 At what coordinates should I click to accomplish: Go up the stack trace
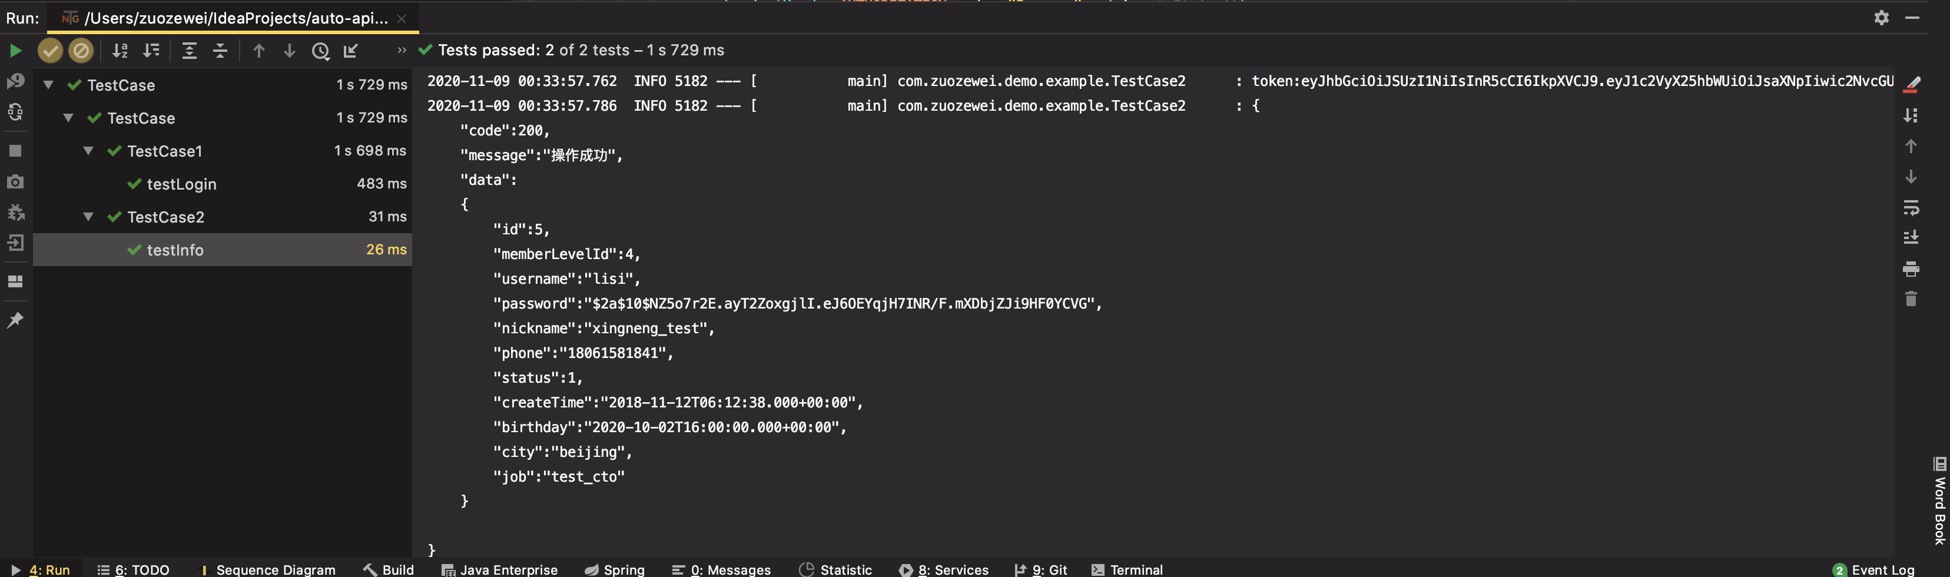point(1911,146)
